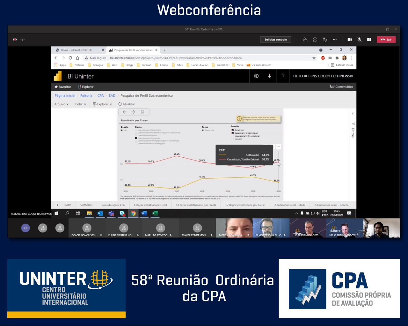Open the Explorar dropdown in report toolbar
The image size is (408, 326).
[x=102, y=104]
